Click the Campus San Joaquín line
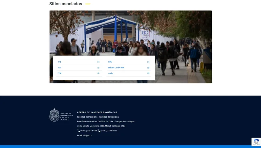The height and width of the screenshot is (148, 261). [x=106, y=121]
